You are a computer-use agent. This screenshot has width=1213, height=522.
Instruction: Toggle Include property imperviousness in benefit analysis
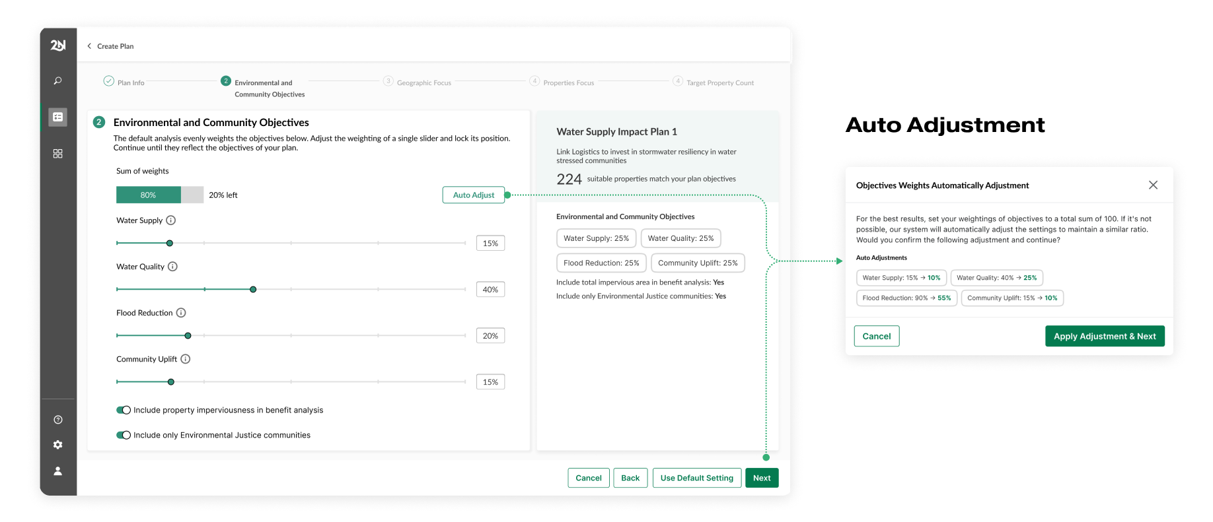pyautogui.click(x=124, y=410)
